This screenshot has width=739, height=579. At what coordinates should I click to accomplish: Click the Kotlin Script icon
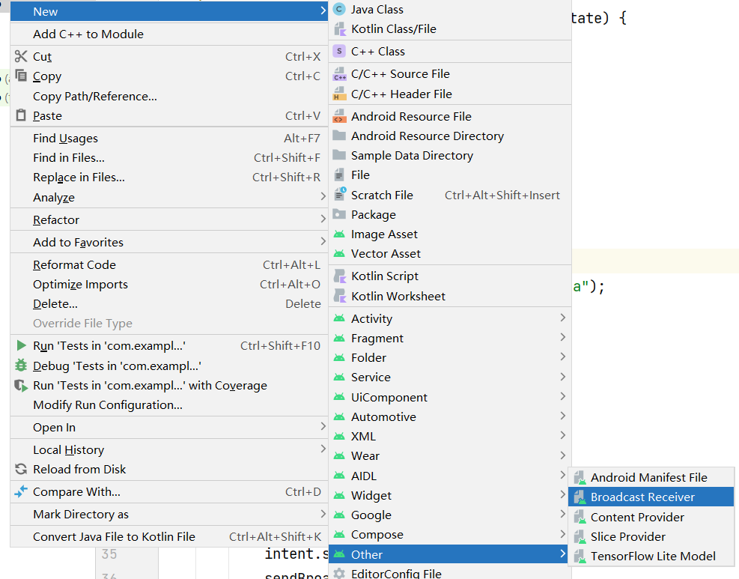click(x=339, y=276)
